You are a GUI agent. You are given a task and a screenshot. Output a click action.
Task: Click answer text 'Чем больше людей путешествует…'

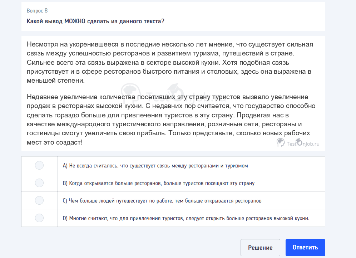pyautogui.click(x=162, y=201)
